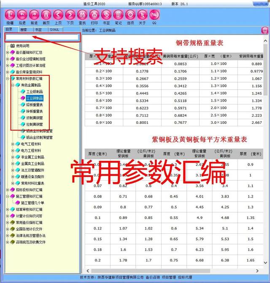
Task: Select 工业铝制品 in the tree
Action: tap(35, 92)
